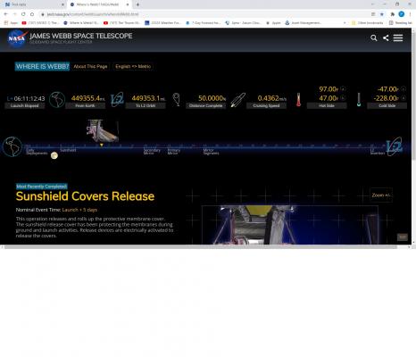Viewport: 416px width, 357px height.
Task: Open the browser extensions puzzle icon
Action: tap(393, 14)
